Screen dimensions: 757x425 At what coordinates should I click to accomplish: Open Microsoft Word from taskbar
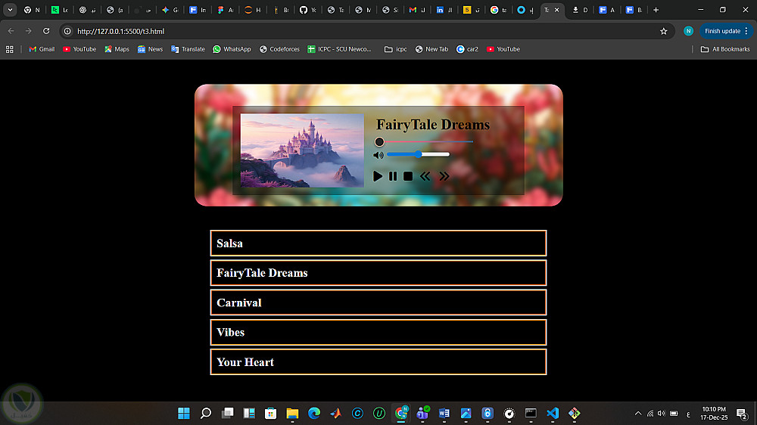tap(444, 413)
